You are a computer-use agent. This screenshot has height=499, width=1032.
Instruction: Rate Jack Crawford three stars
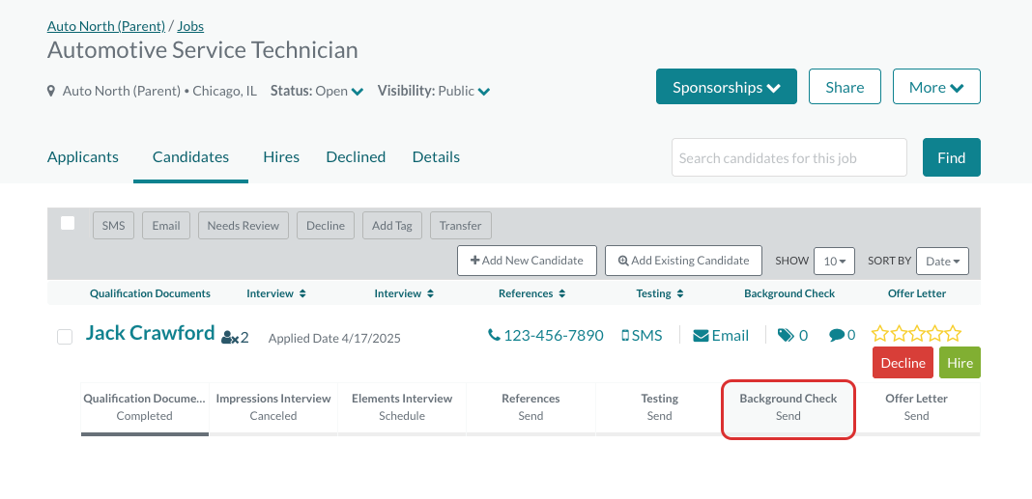coord(917,333)
